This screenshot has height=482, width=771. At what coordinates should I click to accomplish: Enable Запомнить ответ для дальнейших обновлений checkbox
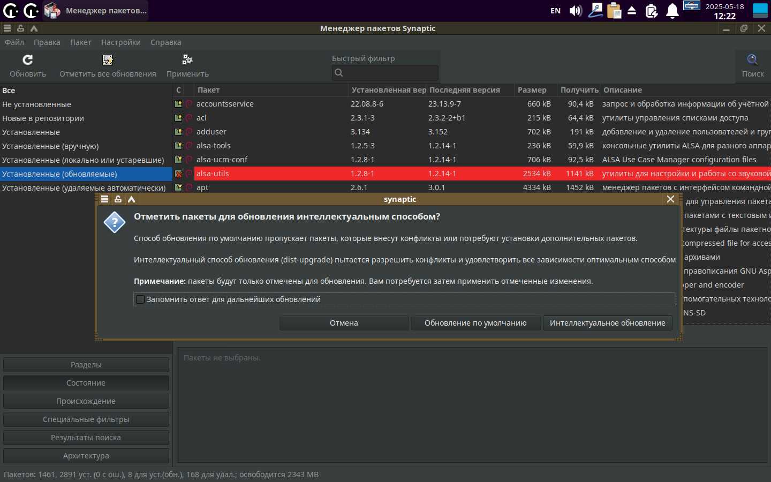[140, 299]
